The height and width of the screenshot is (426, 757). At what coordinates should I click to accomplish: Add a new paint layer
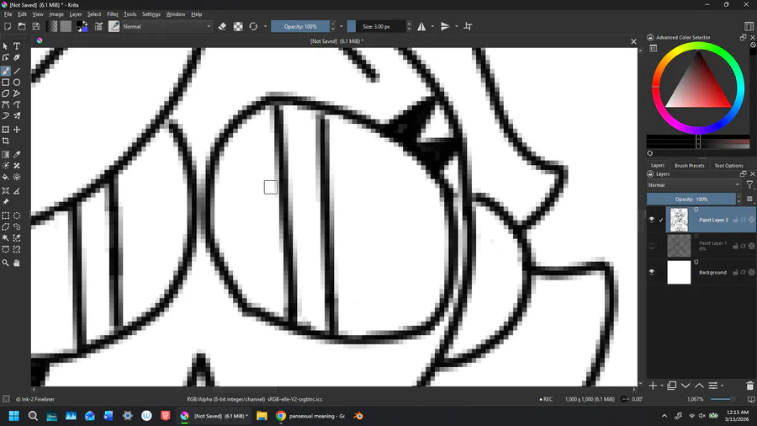point(653,386)
